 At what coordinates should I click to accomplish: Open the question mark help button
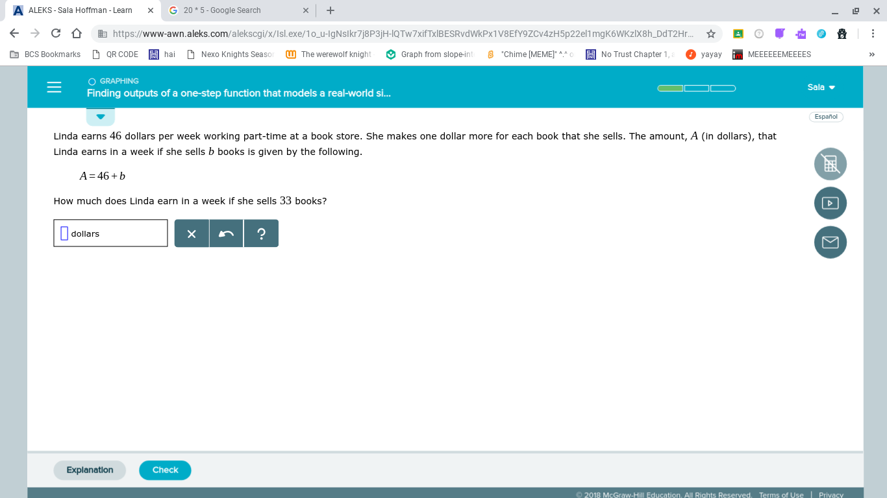[x=261, y=233]
